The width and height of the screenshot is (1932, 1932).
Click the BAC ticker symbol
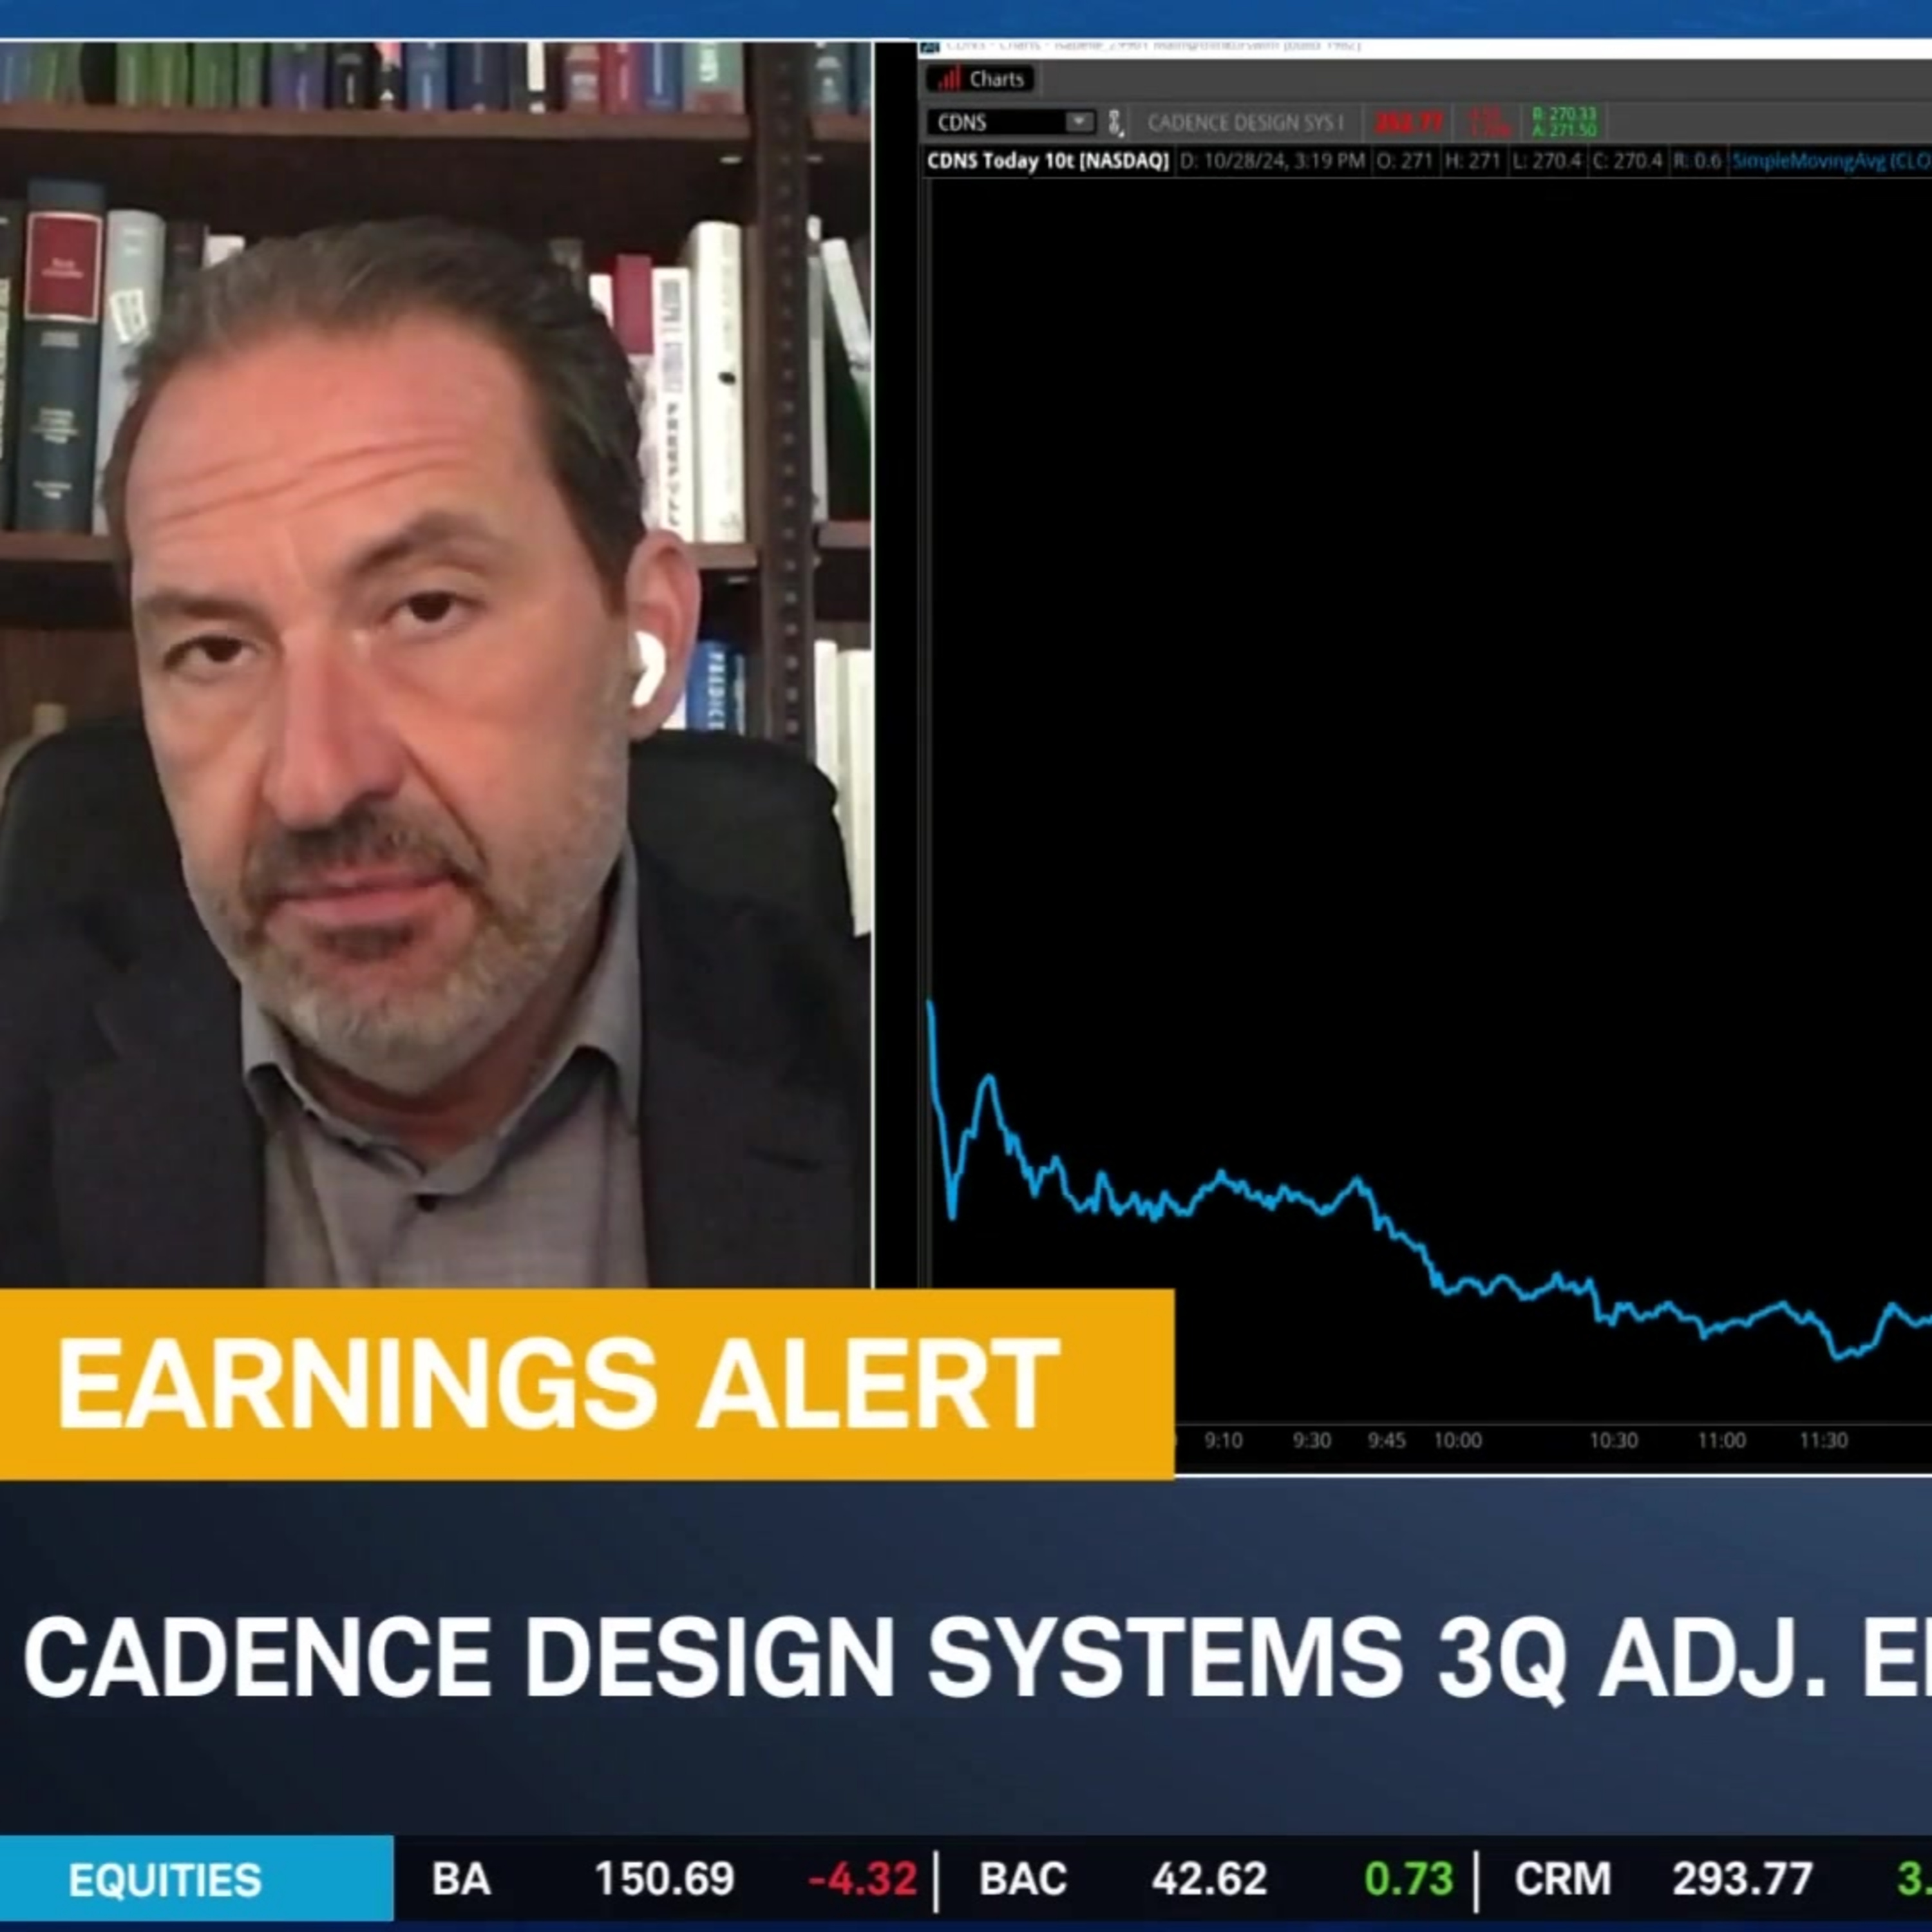click(x=1022, y=1879)
